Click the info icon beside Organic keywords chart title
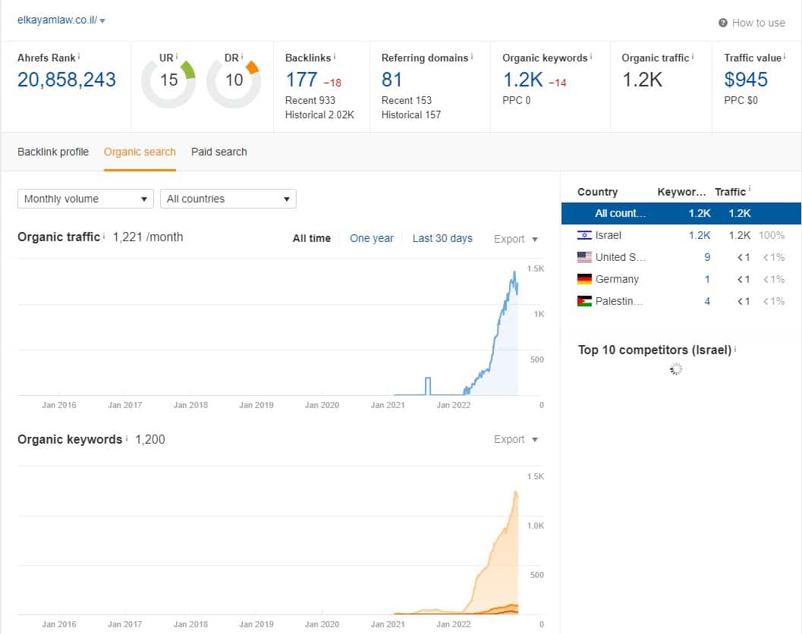This screenshot has height=634, width=802. [x=127, y=438]
